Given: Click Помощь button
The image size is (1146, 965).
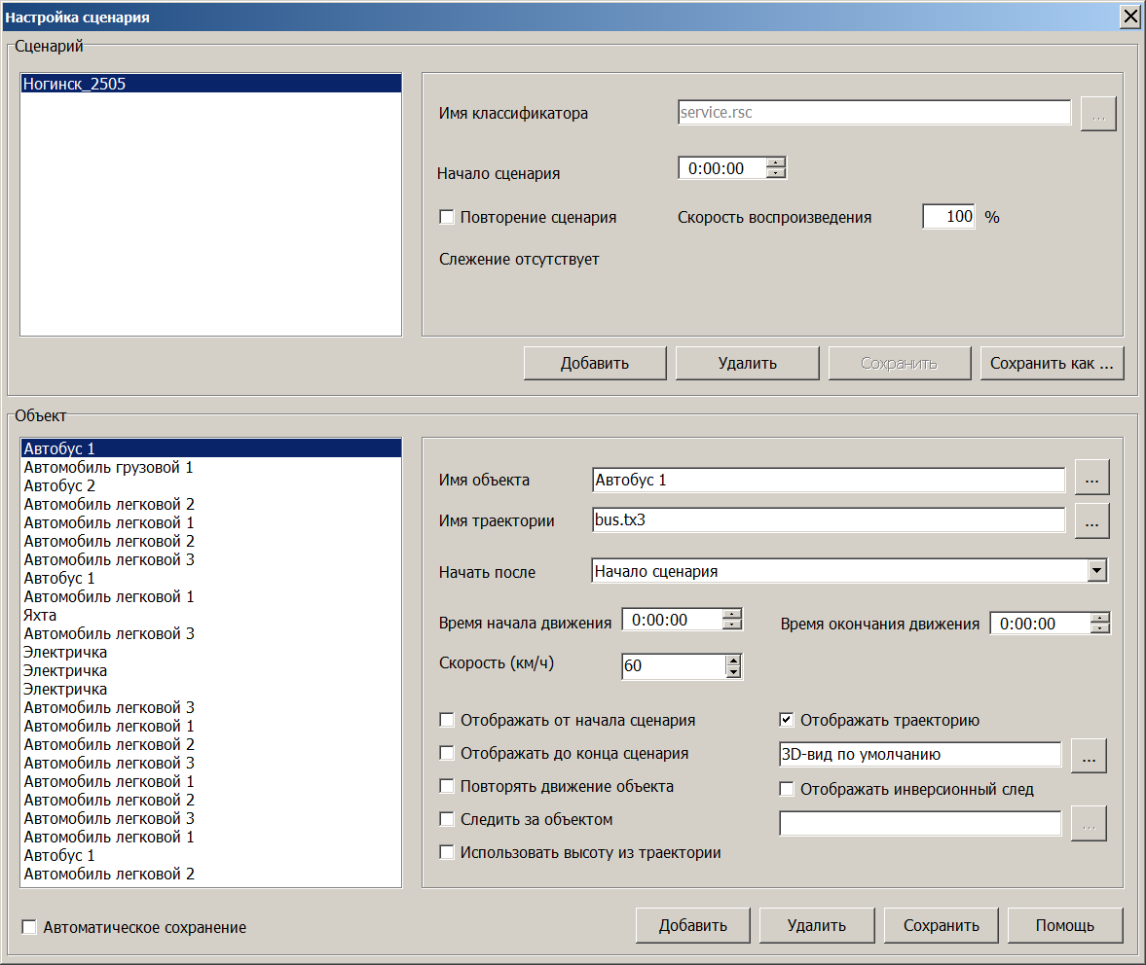Looking at the screenshot, I should [1064, 925].
